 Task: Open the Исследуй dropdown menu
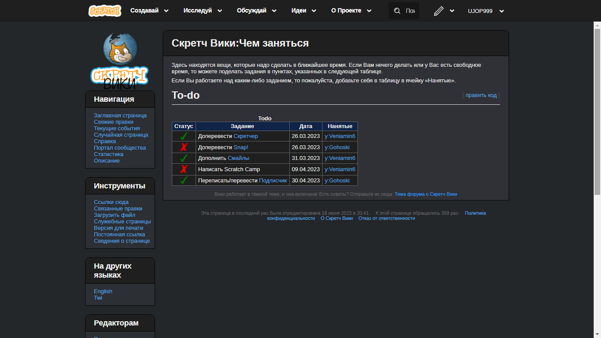point(203,11)
